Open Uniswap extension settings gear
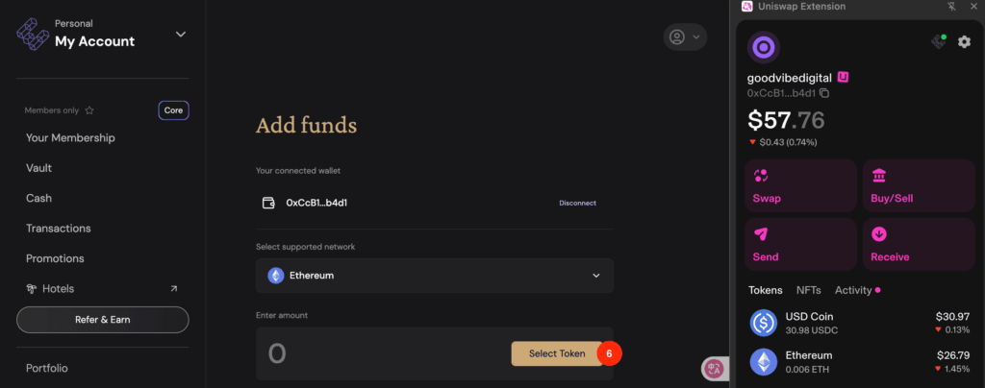Viewport: 985px width, 388px height. [964, 42]
